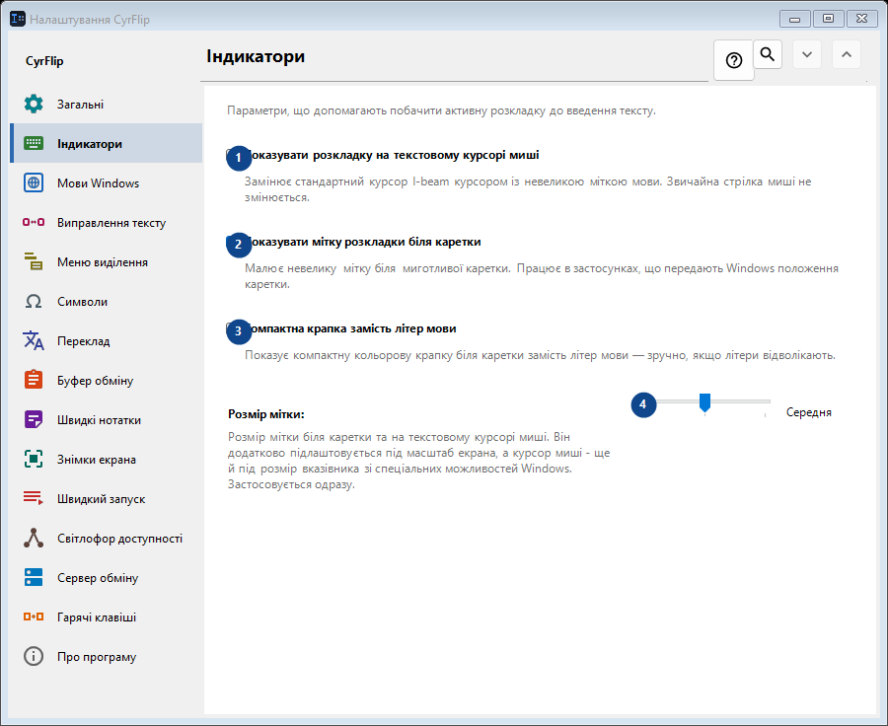Select the Меню виділення icon
Screen dimensions: 888x726
[x=34, y=261]
